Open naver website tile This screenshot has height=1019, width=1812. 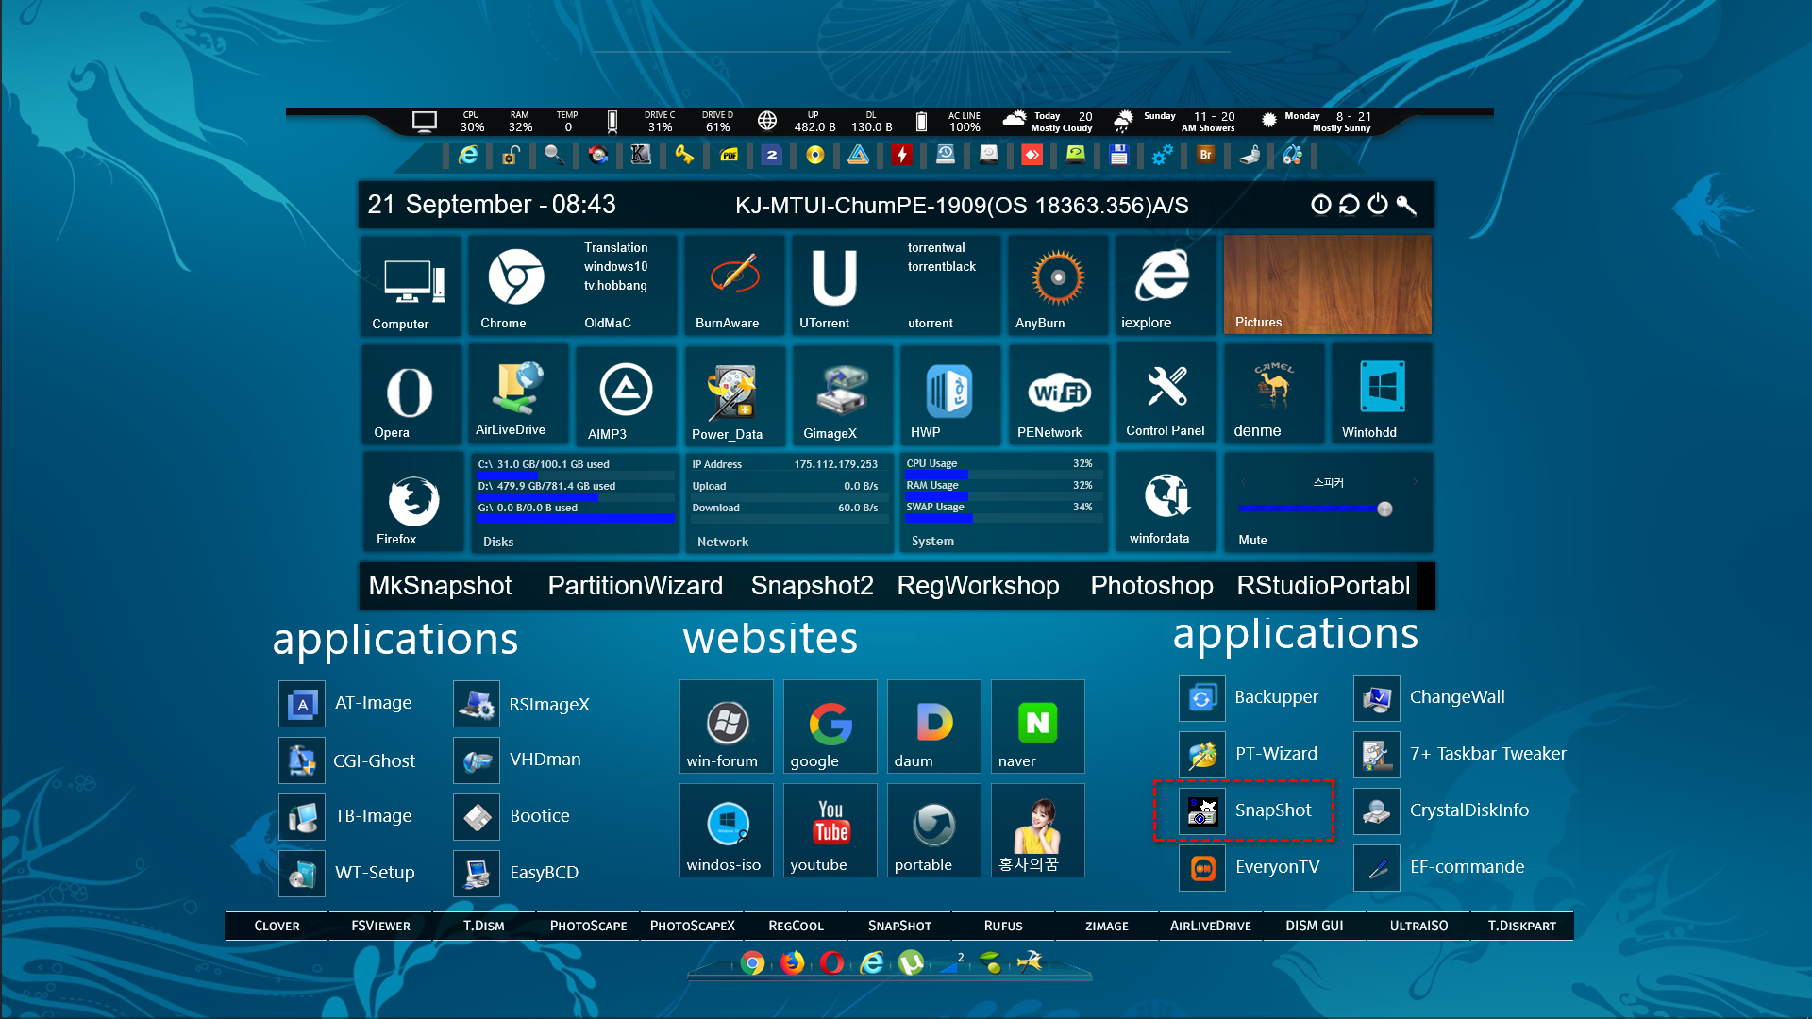[x=1037, y=727]
